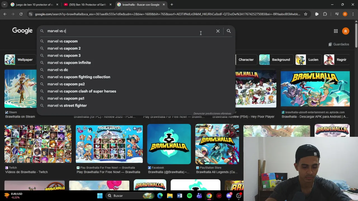Open the Brawlhalla on Steam image

pos(20,89)
